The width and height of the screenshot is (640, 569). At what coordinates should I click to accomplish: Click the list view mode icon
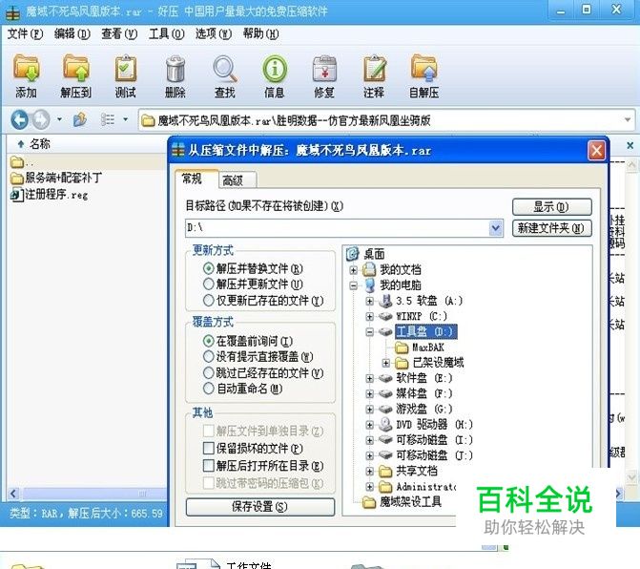click(108, 119)
